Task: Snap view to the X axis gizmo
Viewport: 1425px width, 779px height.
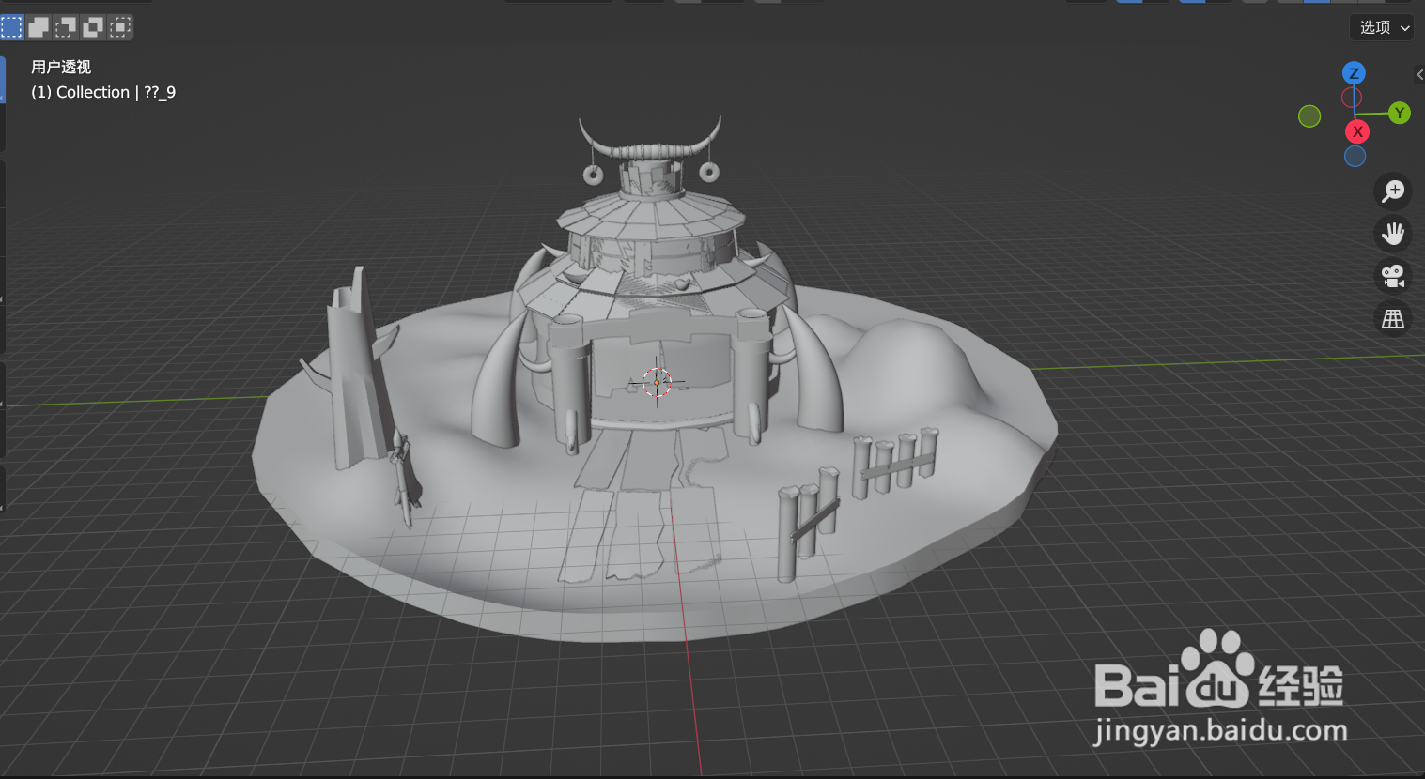Action: (x=1357, y=132)
